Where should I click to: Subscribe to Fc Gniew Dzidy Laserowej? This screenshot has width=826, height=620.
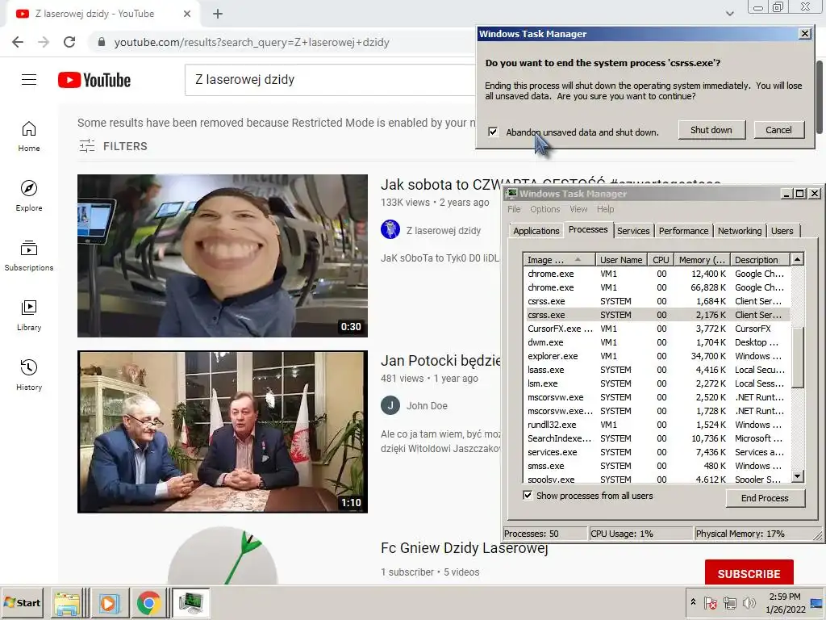749,573
